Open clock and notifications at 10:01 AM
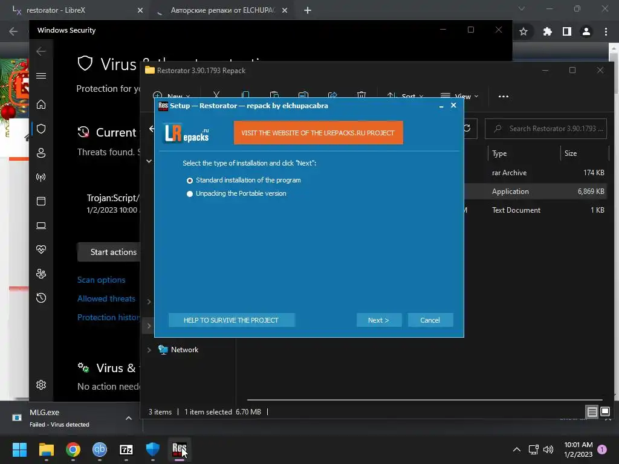Viewport: 619px width, 464px height. click(578, 449)
